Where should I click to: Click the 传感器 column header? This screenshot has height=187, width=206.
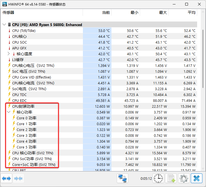pos(8,12)
